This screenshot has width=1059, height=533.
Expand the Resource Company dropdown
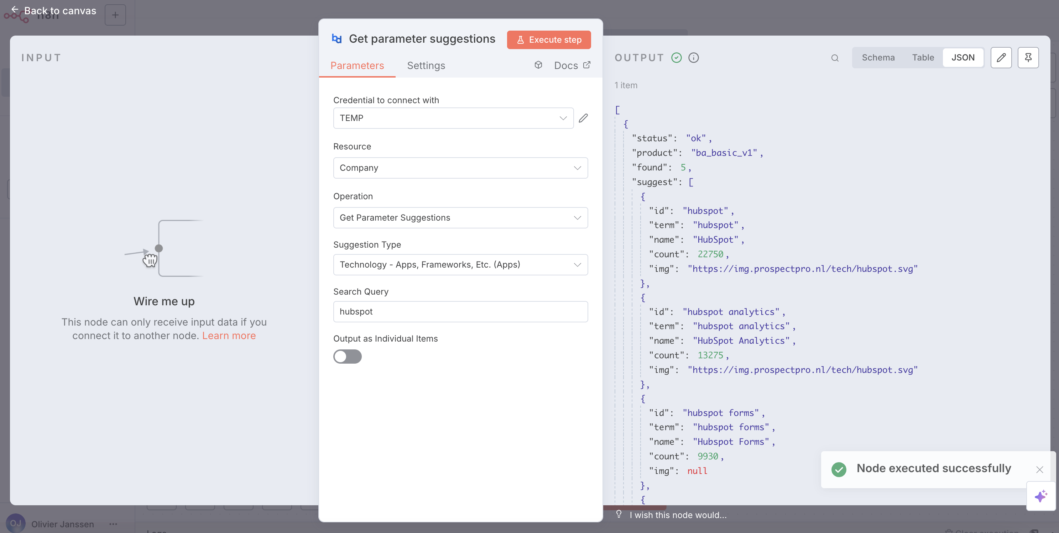pos(460,168)
